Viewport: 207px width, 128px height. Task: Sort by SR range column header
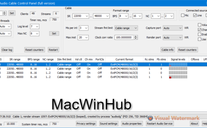tap(15, 59)
